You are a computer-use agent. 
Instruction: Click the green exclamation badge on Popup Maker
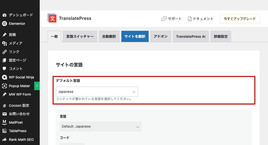37,86
